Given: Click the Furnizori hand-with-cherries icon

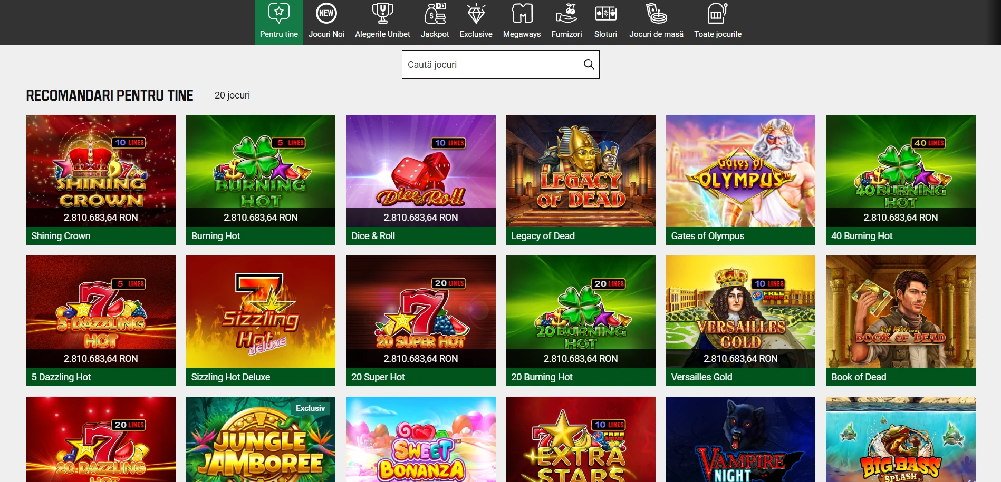Looking at the screenshot, I should (566, 13).
